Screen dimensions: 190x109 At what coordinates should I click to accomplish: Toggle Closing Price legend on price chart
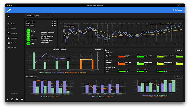(152, 24)
